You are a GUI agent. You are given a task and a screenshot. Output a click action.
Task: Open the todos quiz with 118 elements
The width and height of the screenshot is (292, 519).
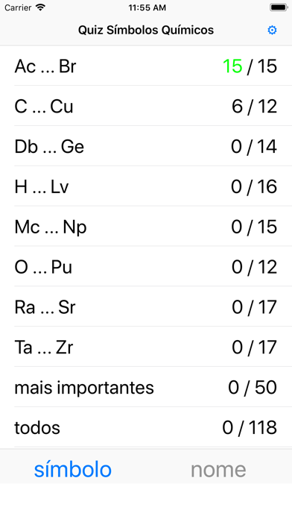tap(146, 427)
